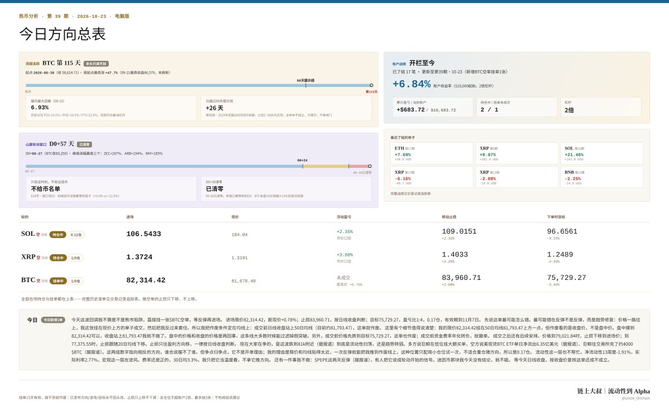Click the XRP floating profit +3.88%
669x412 pixels.
click(x=345, y=255)
